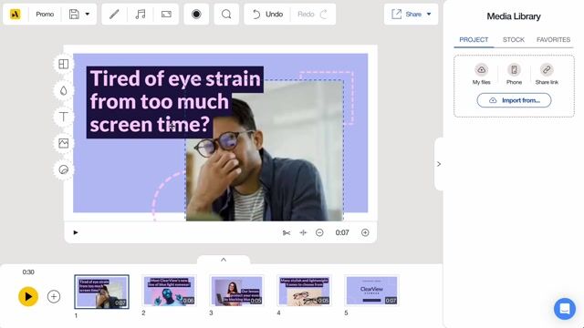Screen dimensions: 584x328
Task: Increase scene duration with plus icon
Action: coord(365,233)
